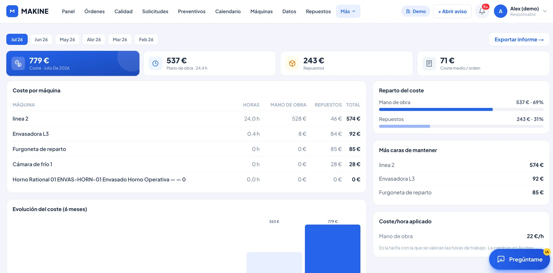Click the 'Horno Rational 01' row
Screen dimensions: 553x273
coord(186,179)
